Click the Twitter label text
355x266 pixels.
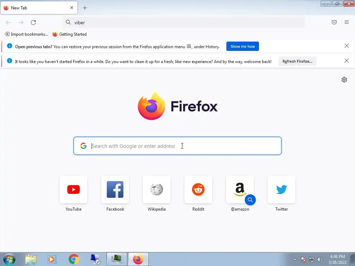[x=282, y=209]
